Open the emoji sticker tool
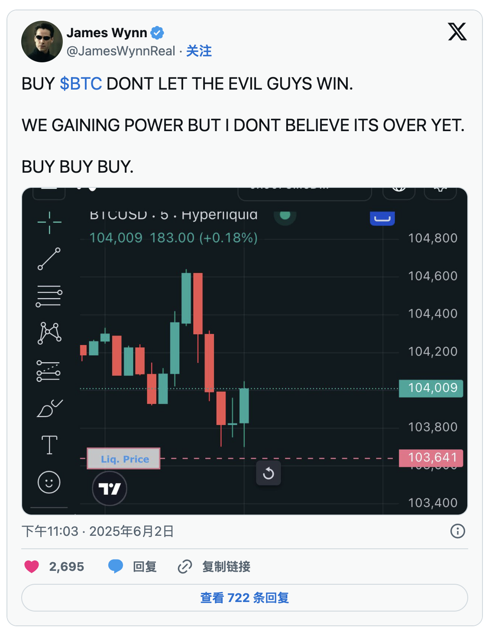 click(49, 482)
